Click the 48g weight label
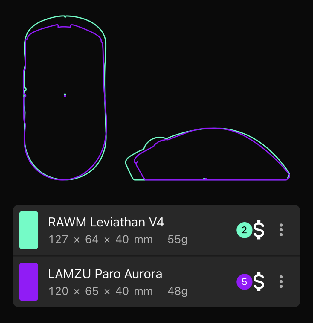 (x=178, y=291)
